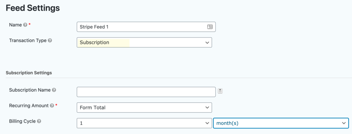This screenshot has height=134, width=352.
Task: Click the Billing Cycle label text
Action: pos(22,121)
